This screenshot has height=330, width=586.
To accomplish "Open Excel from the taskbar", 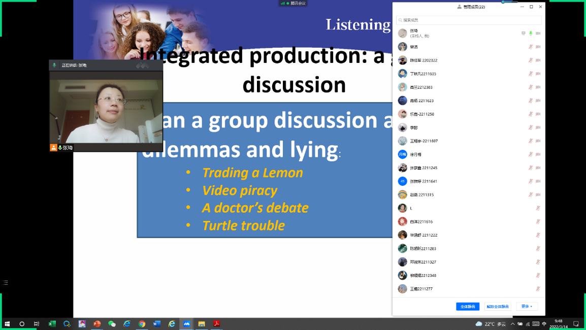I will (x=52, y=324).
